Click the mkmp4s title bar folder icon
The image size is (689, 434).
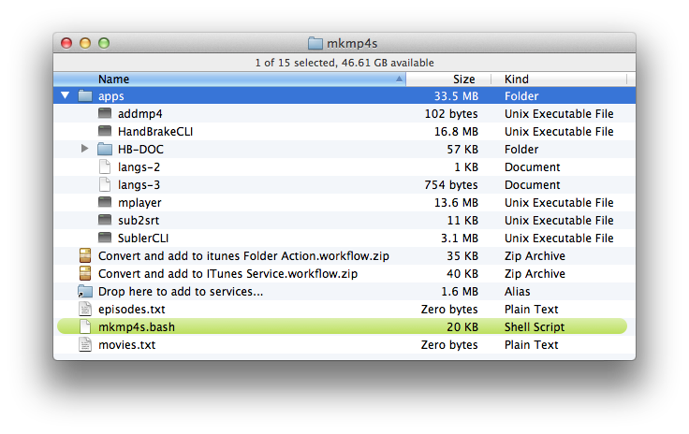(315, 43)
